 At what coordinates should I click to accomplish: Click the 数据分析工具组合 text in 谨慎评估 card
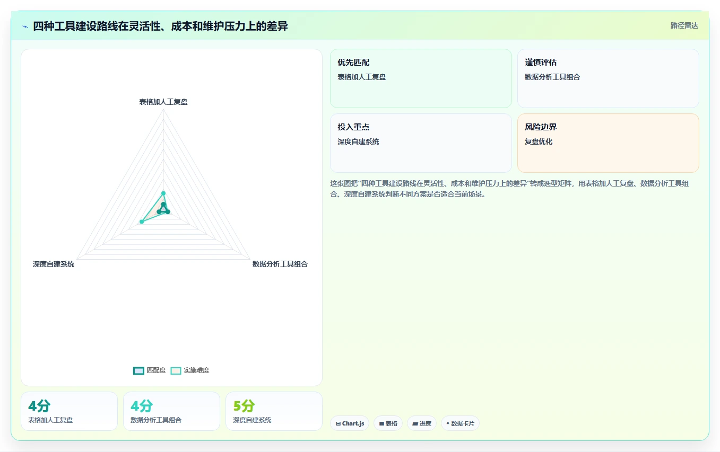pos(552,77)
